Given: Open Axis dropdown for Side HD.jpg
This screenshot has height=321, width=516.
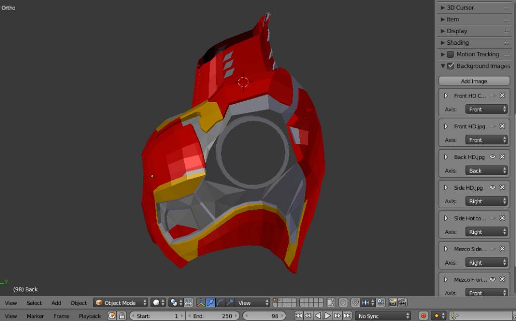Looking at the screenshot, I should [486, 201].
